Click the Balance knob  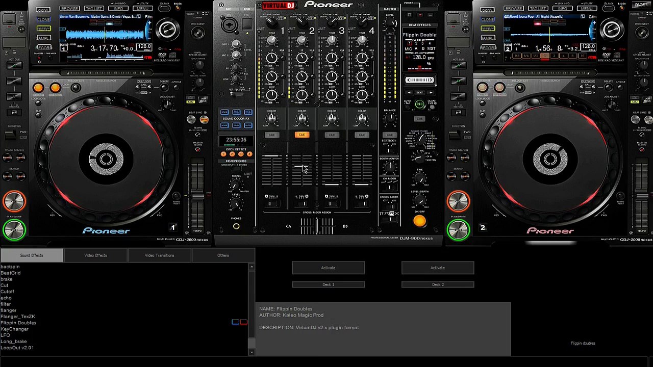coord(390,119)
